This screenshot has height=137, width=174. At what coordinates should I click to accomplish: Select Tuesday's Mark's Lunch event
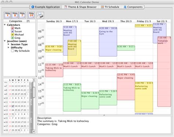click(x=90, y=65)
